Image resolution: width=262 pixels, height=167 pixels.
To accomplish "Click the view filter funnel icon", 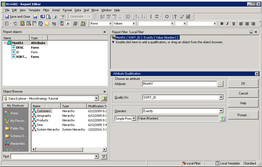I will 41,24.
